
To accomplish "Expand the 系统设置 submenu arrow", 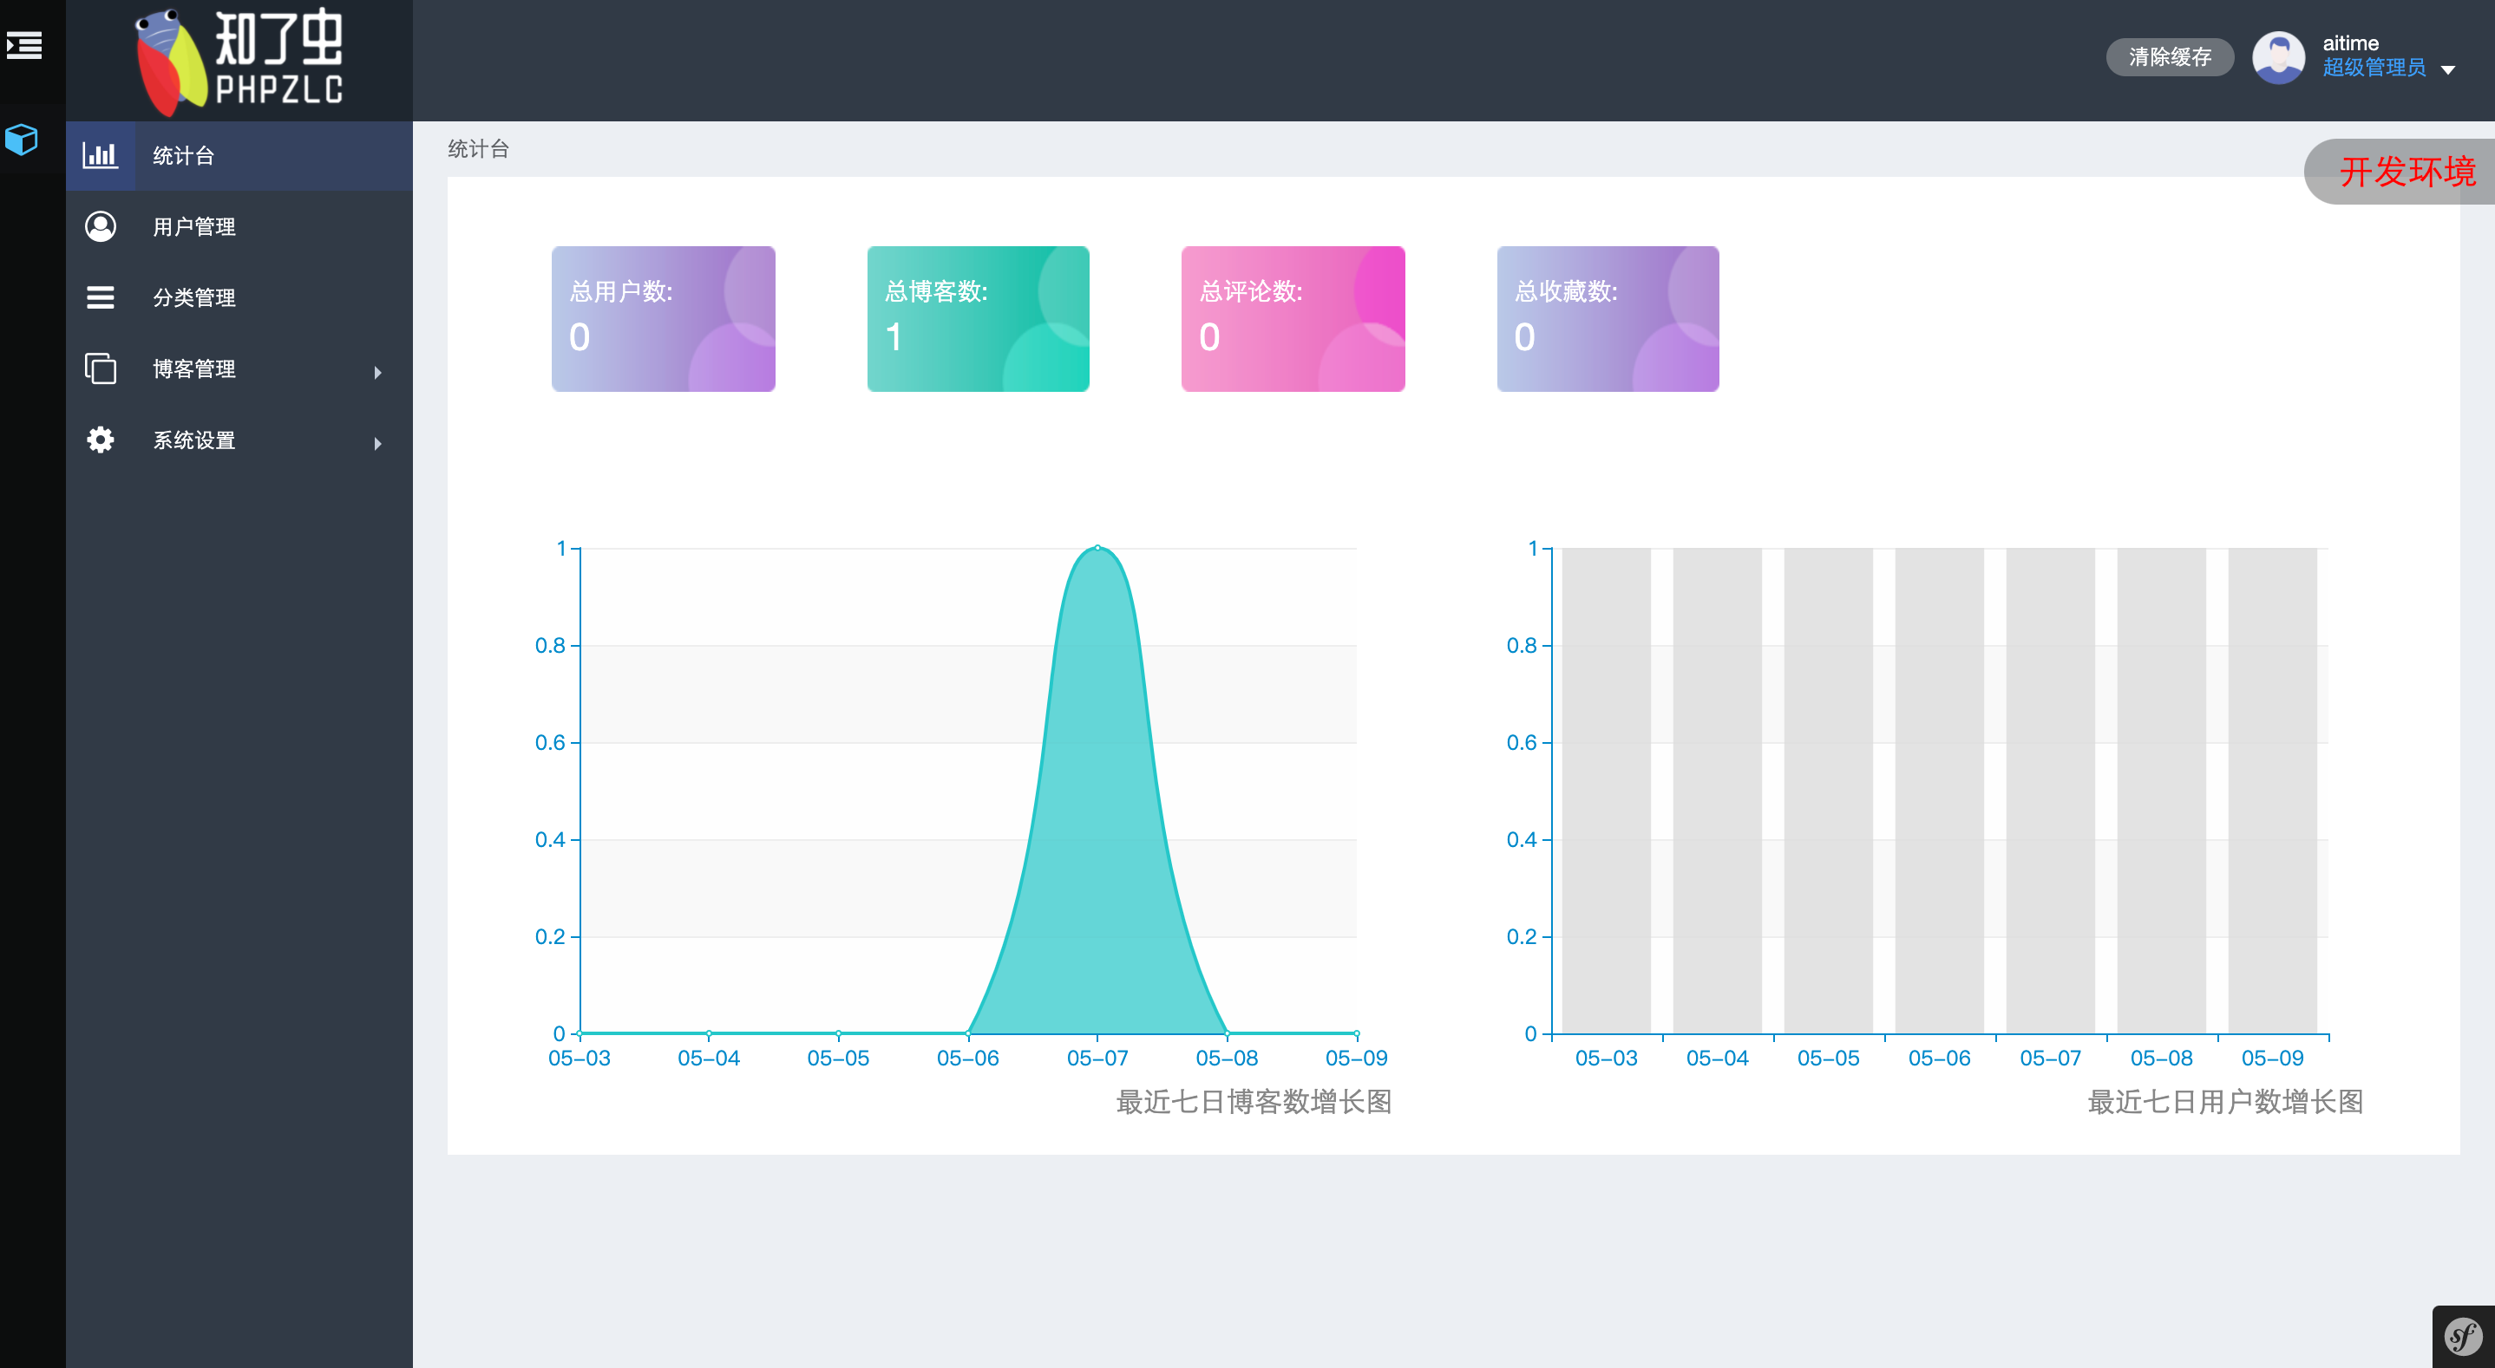I will point(377,443).
